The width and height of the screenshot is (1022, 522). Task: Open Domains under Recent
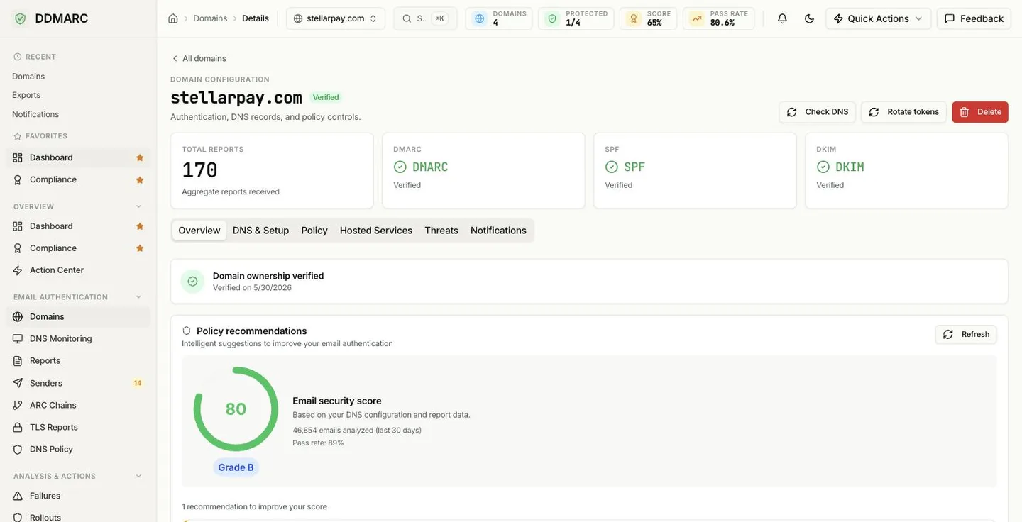[x=28, y=77]
